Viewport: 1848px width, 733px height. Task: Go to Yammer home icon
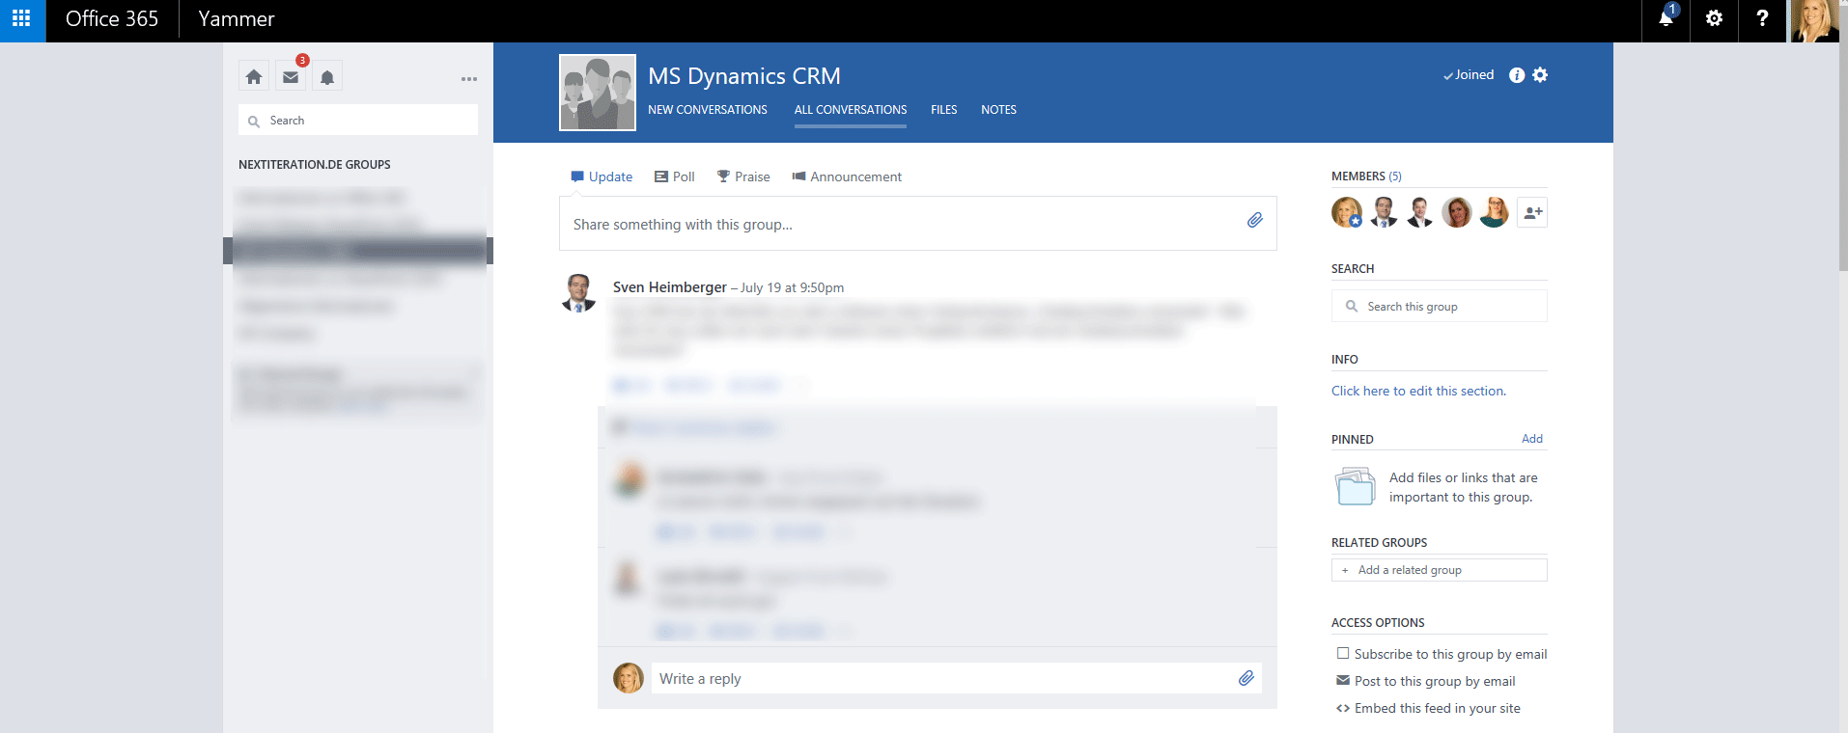coord(254,77)
